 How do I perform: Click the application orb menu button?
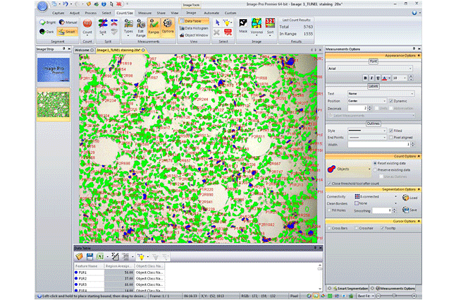[42, 6]
